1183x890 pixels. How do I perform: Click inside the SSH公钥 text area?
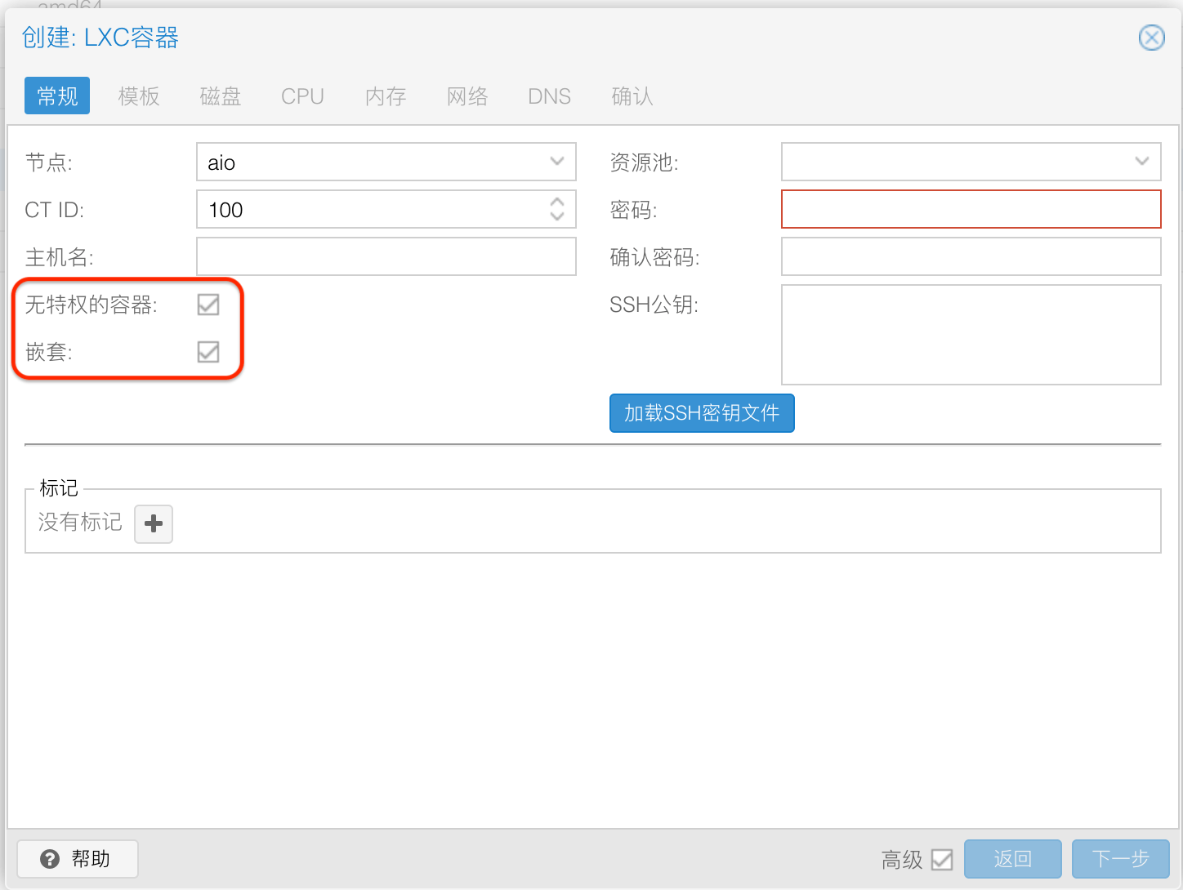click(x=971, y=335)
